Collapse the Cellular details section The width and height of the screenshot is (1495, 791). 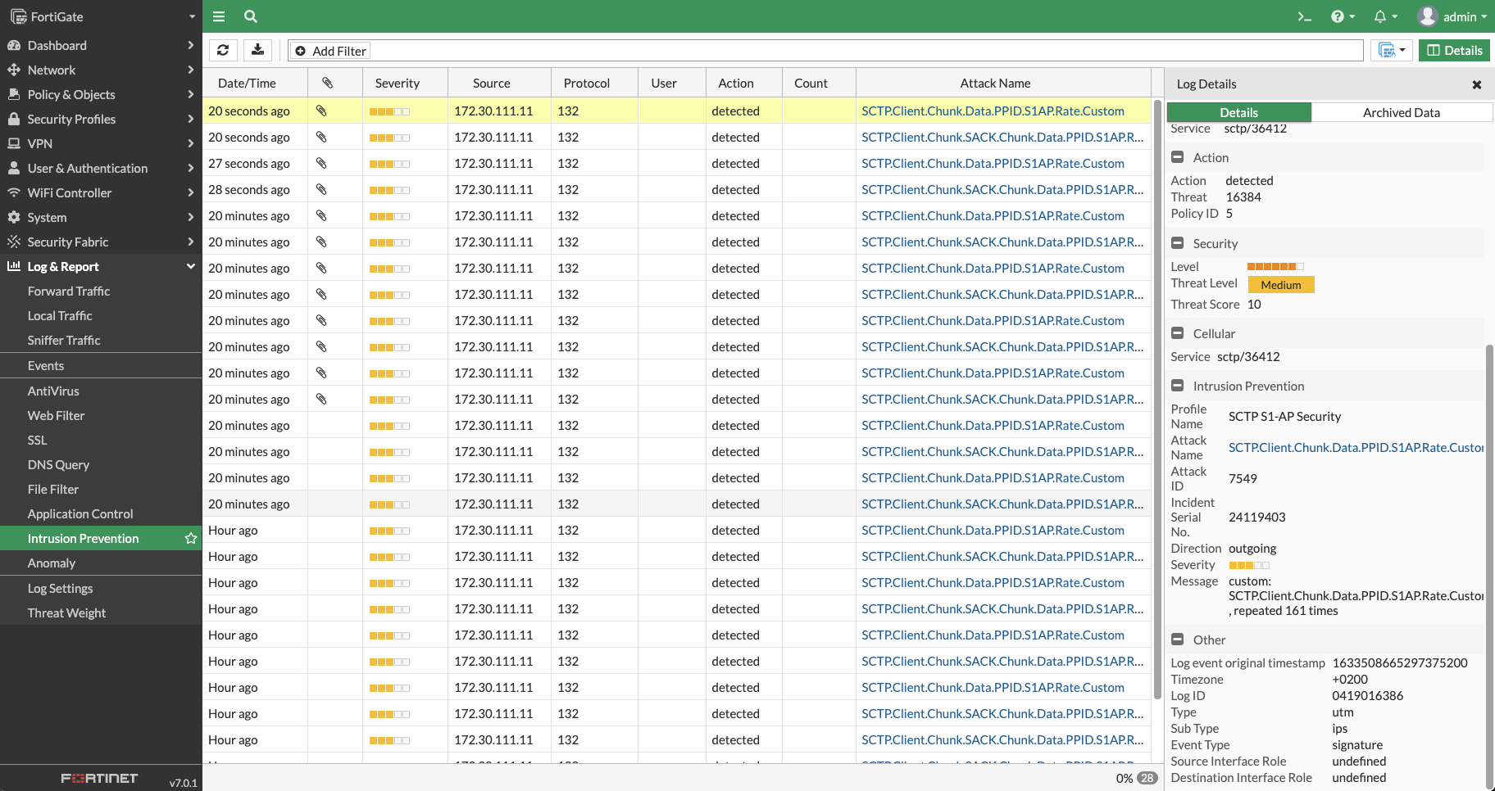(x=1178, y=333)
